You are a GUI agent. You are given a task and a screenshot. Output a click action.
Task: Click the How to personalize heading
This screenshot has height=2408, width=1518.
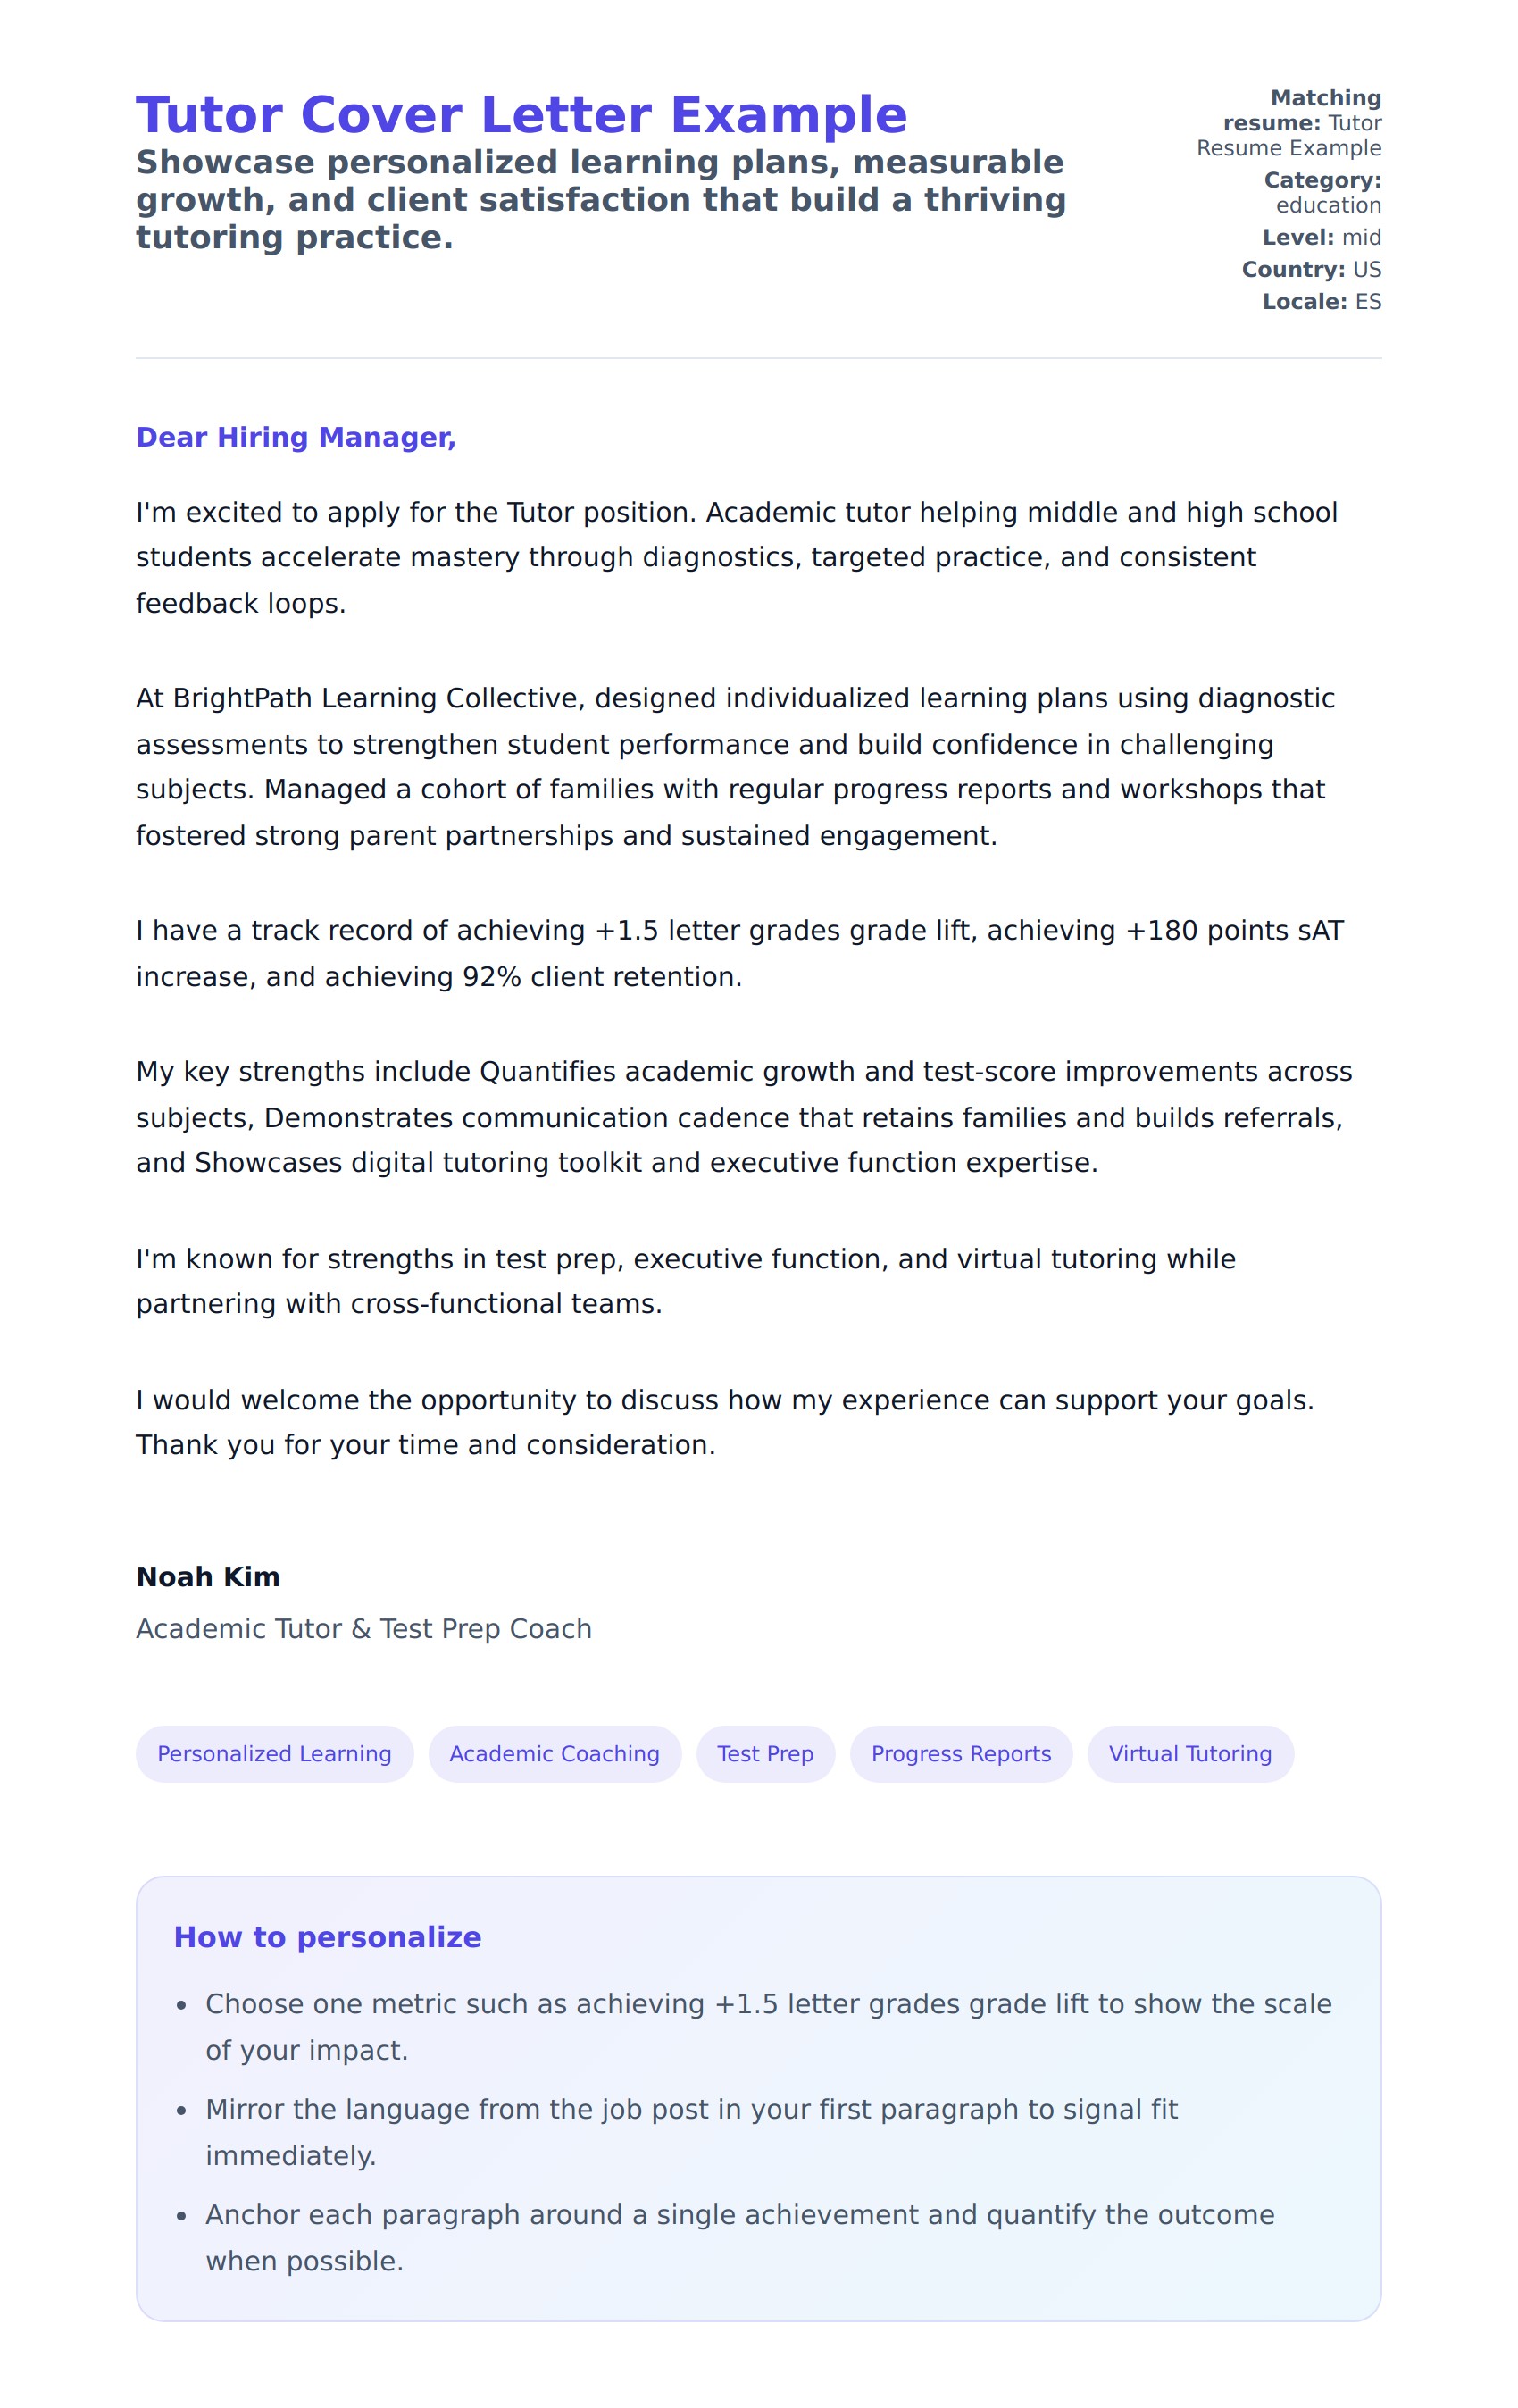point(327,1936)
